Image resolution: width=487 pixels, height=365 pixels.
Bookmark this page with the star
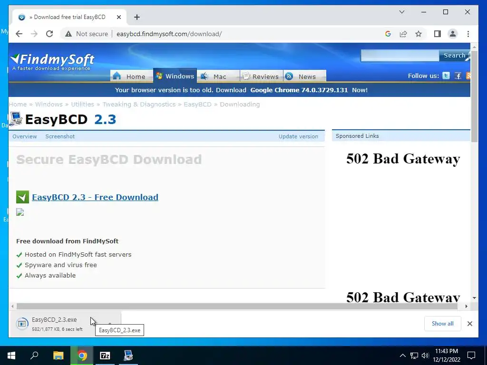419,34
